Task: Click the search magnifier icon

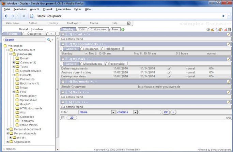Action: [x=49, y=40]
